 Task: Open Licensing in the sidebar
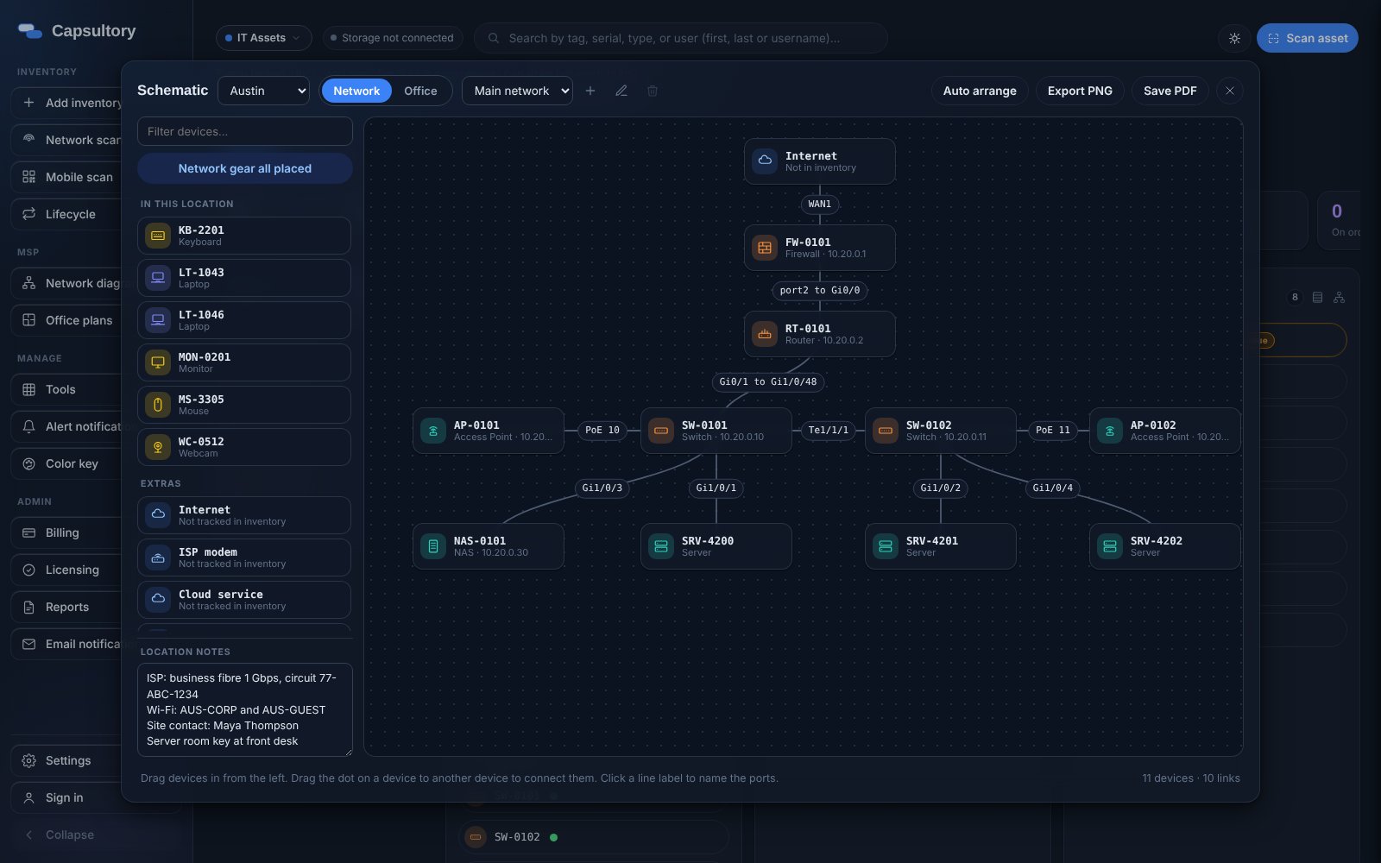pyautogui.click(x=67, y=570)
